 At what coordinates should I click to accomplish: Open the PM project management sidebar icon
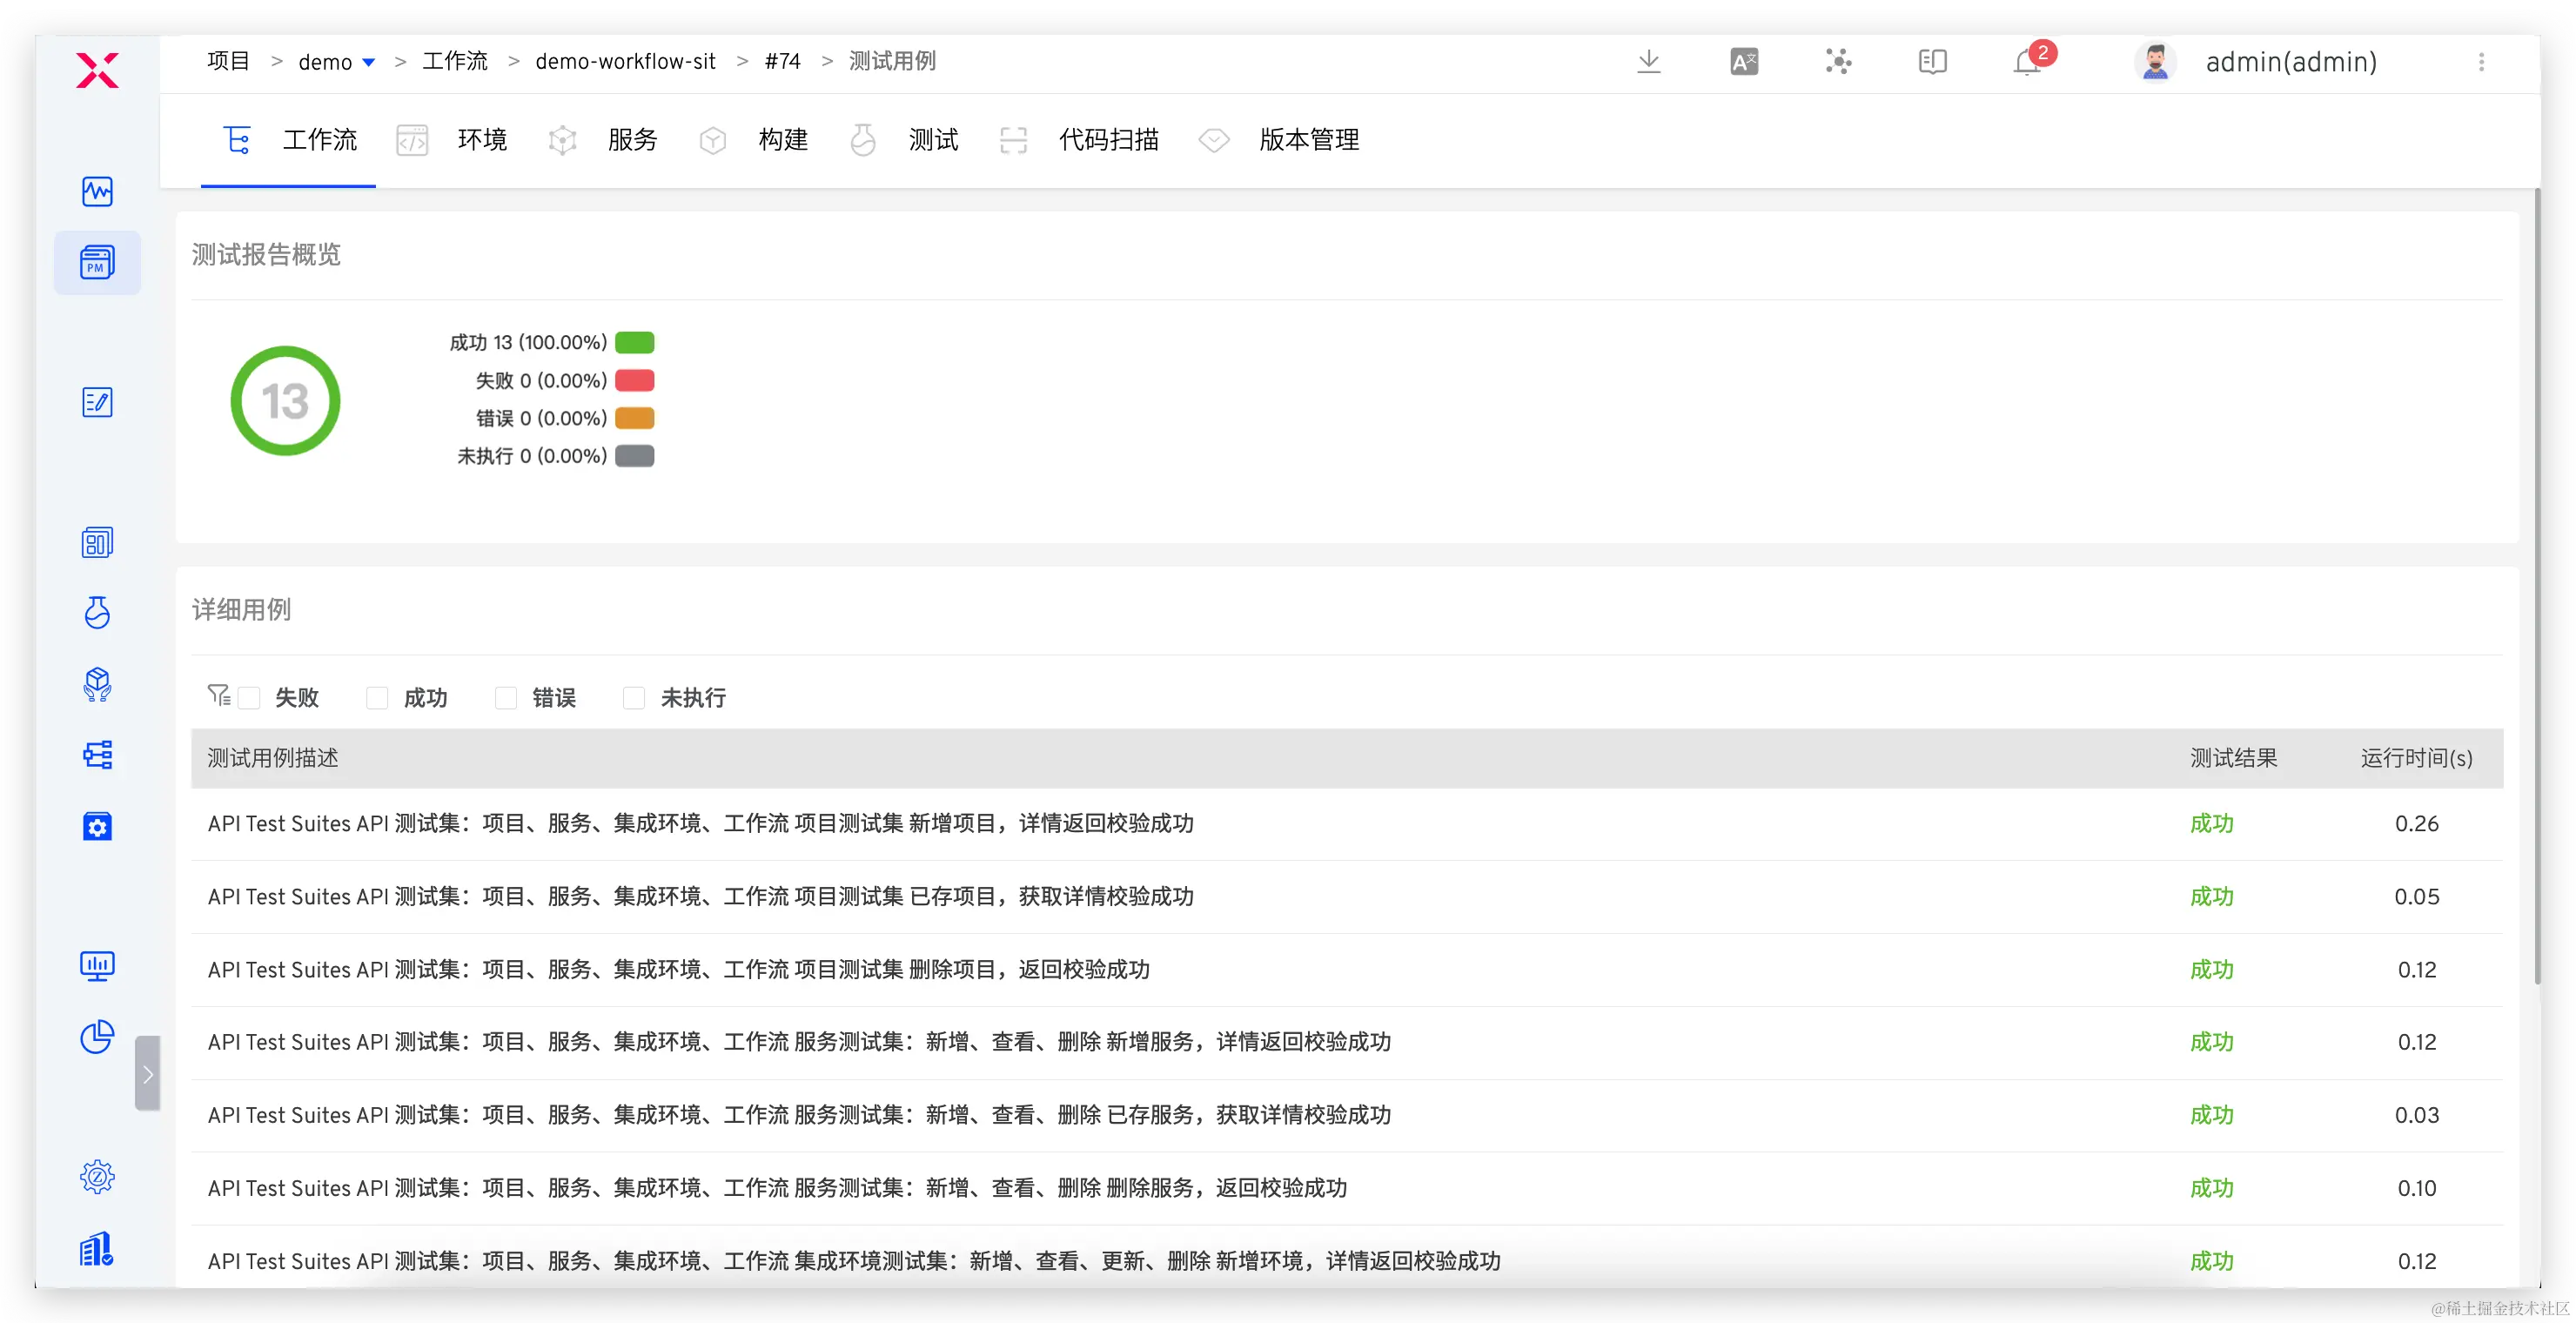(97, 263)
